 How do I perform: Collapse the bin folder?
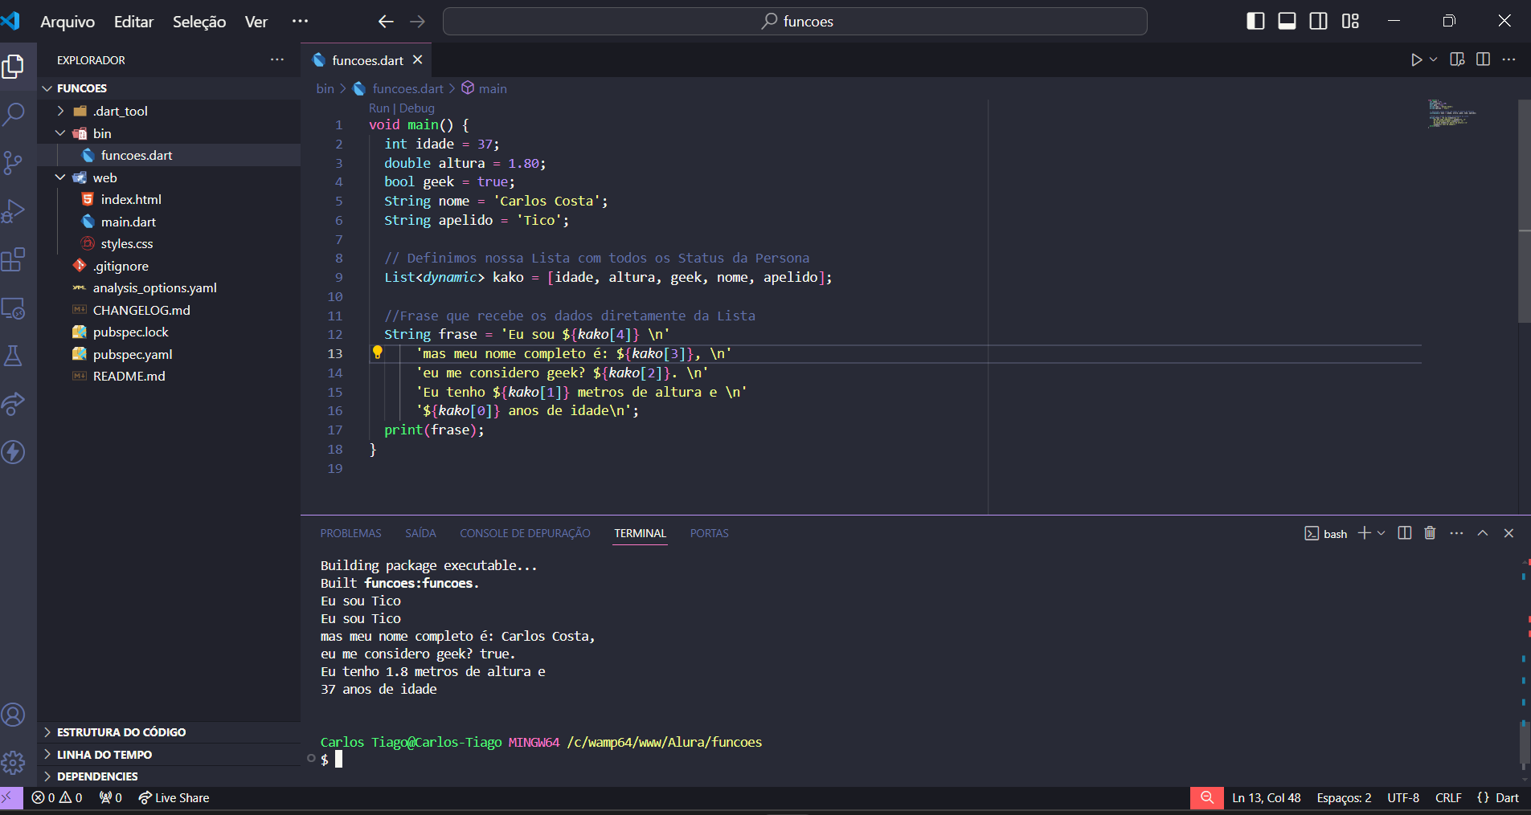[169, 133]
